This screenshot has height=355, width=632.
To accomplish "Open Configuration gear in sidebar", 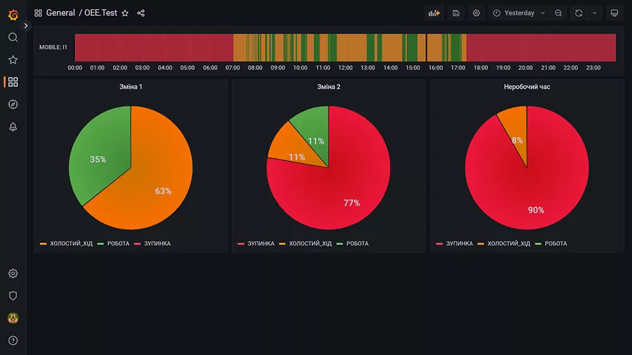I will pos(13,274).
